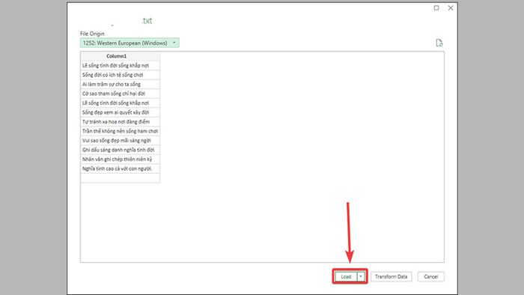Select the Column1 header
Image resolution: width=524 pixels, height=295 pixels.
120,56
